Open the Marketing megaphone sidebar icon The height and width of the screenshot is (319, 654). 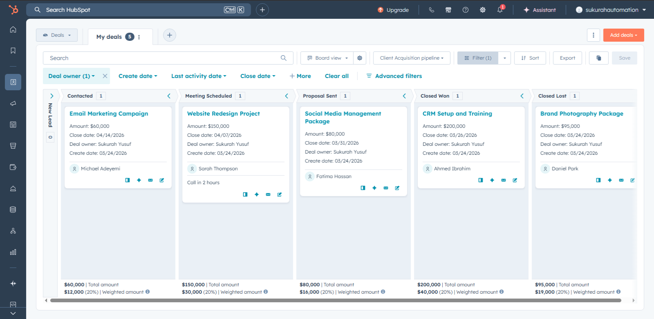coord(13,103)
